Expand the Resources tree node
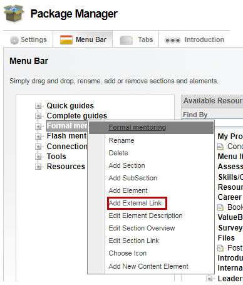This screenshot has width=243, height=285. [38, 167]
